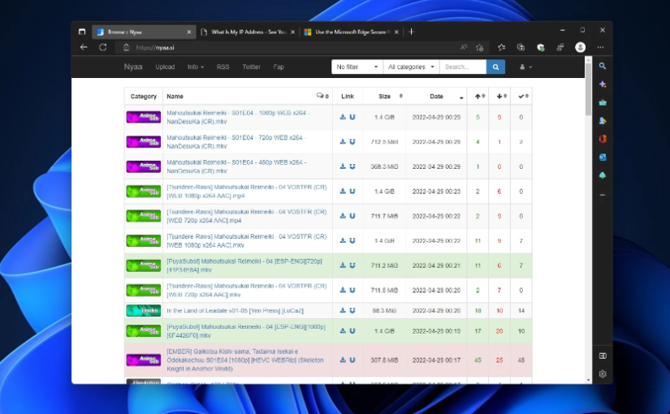Download torrent for PuyaSubs Mahoutsukai Reimeiki 04 720p
This screenshot has height=414, width=670.
point(343,265)
